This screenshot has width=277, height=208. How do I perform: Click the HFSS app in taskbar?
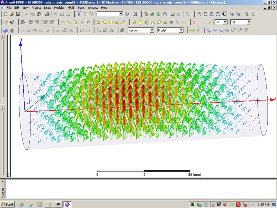66,204
